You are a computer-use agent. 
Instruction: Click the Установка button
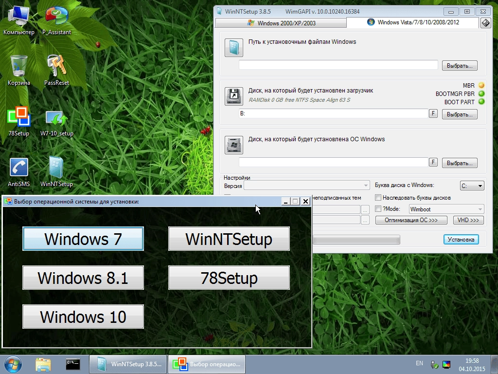tap(461, 240)
